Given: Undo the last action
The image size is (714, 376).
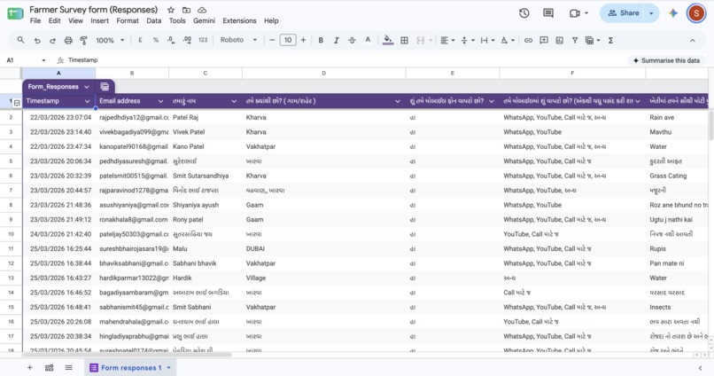Looking at the screenshot, I should pyautogui.click(x=37, y=40).
